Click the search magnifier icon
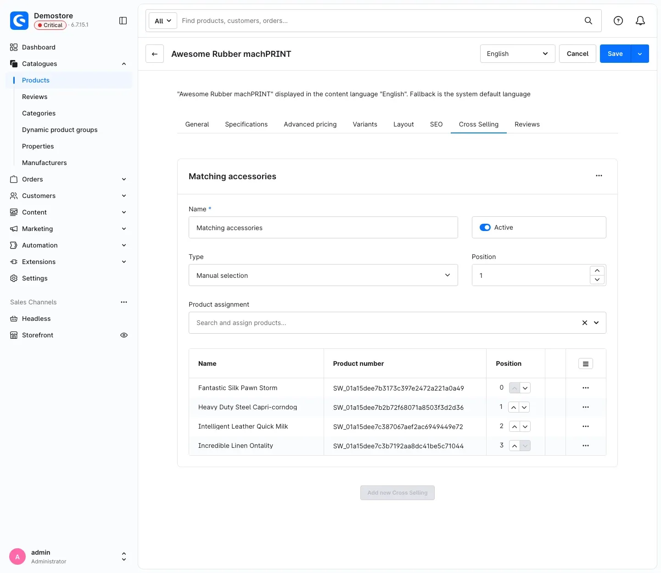The width and height of the screenshot is (661, 573). click(588, 21)
